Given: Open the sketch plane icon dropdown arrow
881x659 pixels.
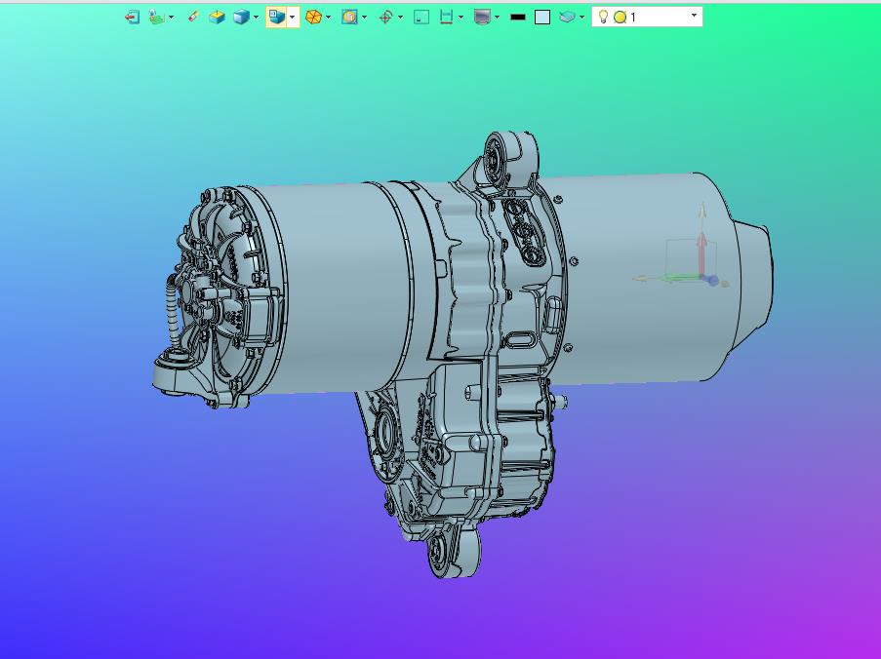Looking at the screenshot, I should 172,18.
